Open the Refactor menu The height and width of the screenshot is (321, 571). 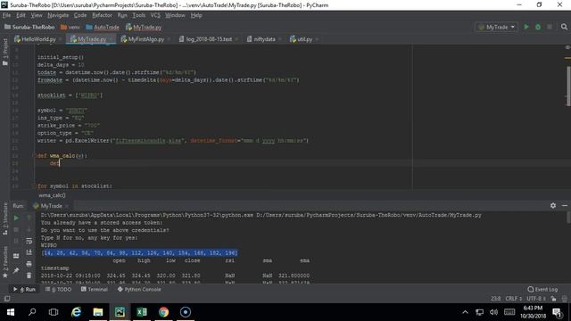click(102, 15)
